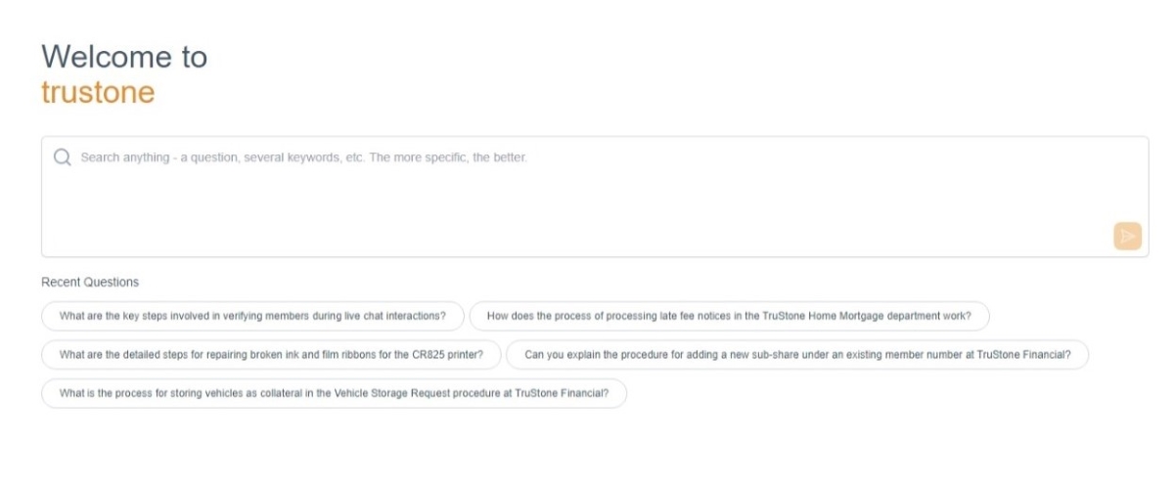Image resolution: width=1174 pixels, height=486 pixels.
Task: Click the recent question about live chat interactions
Action: [252, 316]
